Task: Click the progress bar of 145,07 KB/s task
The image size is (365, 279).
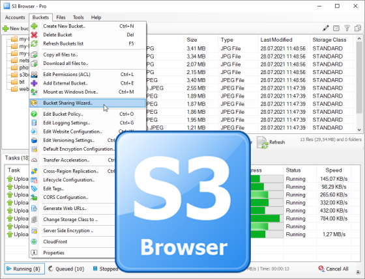Action: coord(267,179)
